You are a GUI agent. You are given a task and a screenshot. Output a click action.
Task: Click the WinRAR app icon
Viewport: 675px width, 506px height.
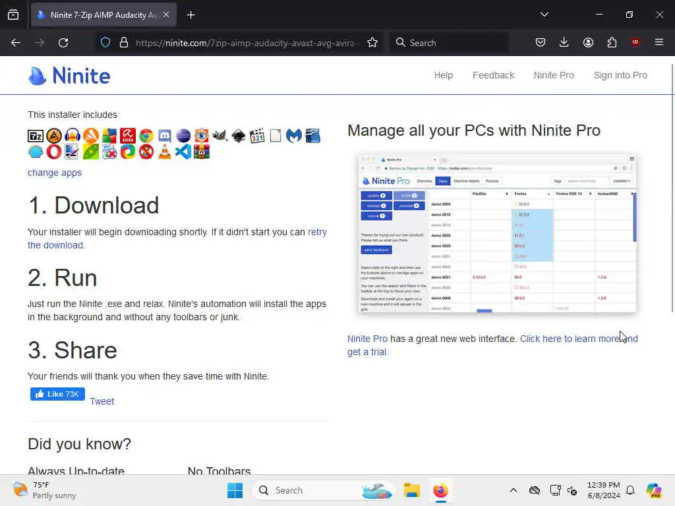point(202,152)
